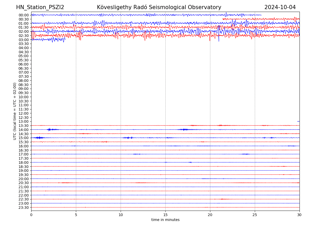Screen dimensions: 312x234
Task: Click the HN_Station_PSZI2 station label
Action: (x=40, y=7)
